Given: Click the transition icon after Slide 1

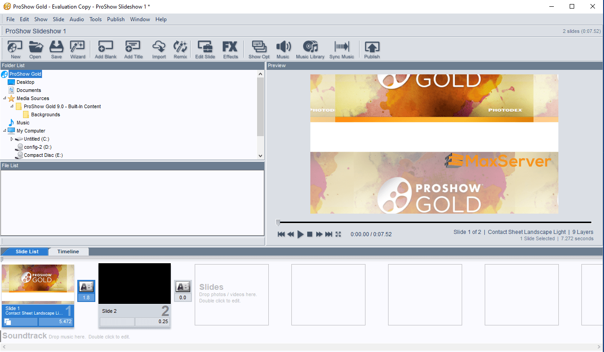Looking at the screenshot, I should pos(86,287).
